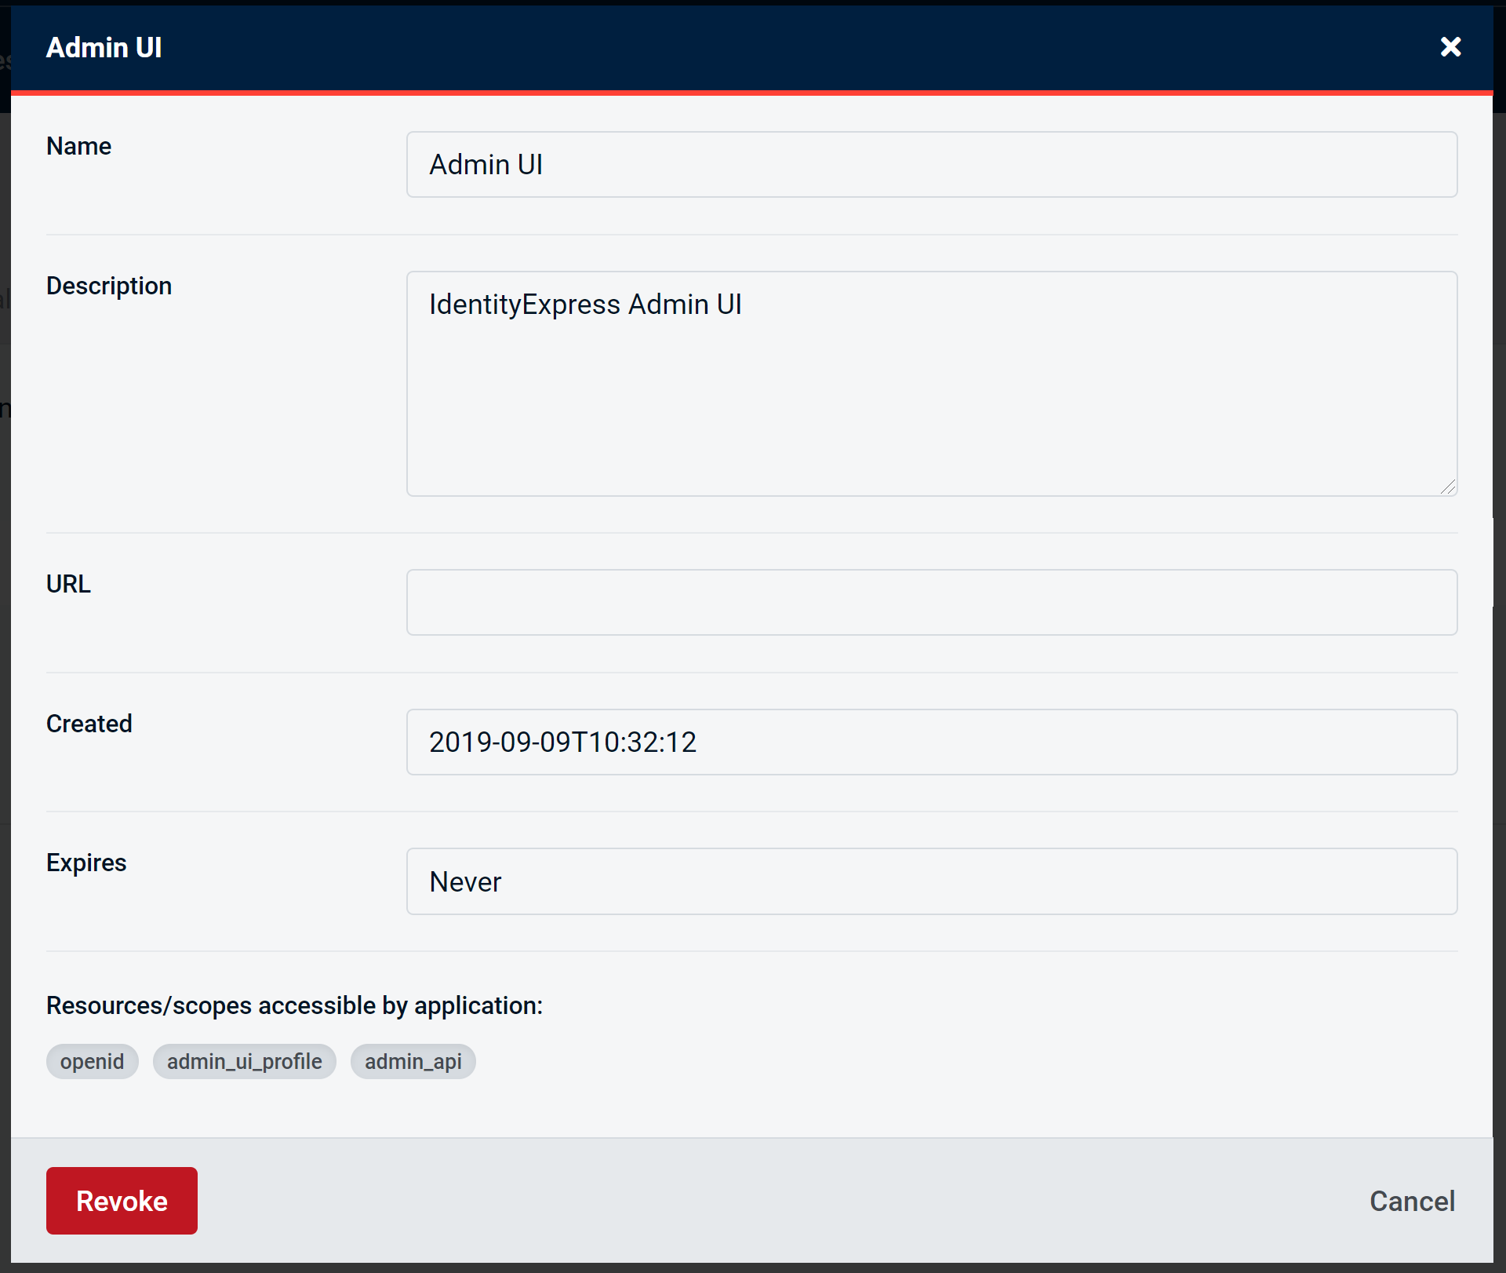
Task: Click the resize handle of the Description box
Action: (1447, 487)
